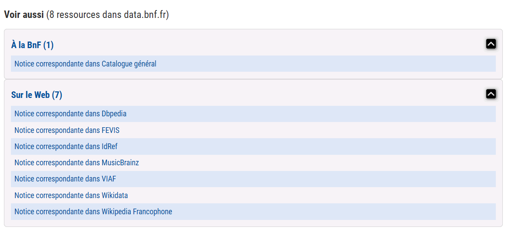Click the À la BnF (1) heading
505x230 pixels.
(x=32, y=45)
